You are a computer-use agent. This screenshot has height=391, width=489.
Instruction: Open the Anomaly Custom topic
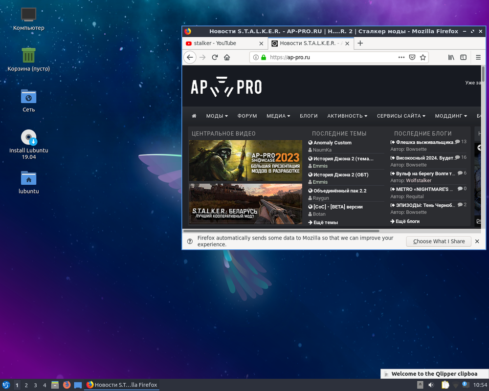point(333,143)
